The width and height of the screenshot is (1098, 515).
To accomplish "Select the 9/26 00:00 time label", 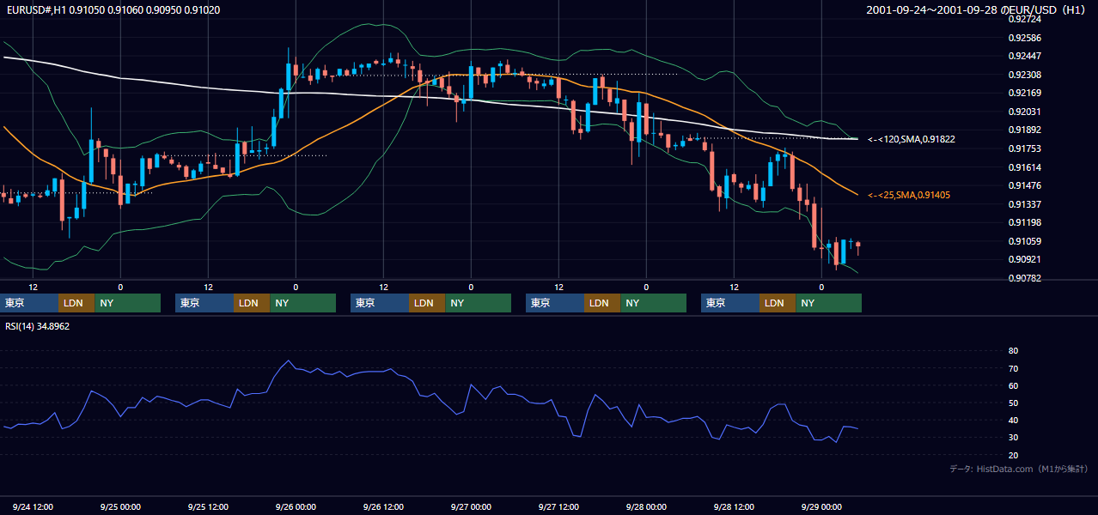I will (x=296, y=507).
